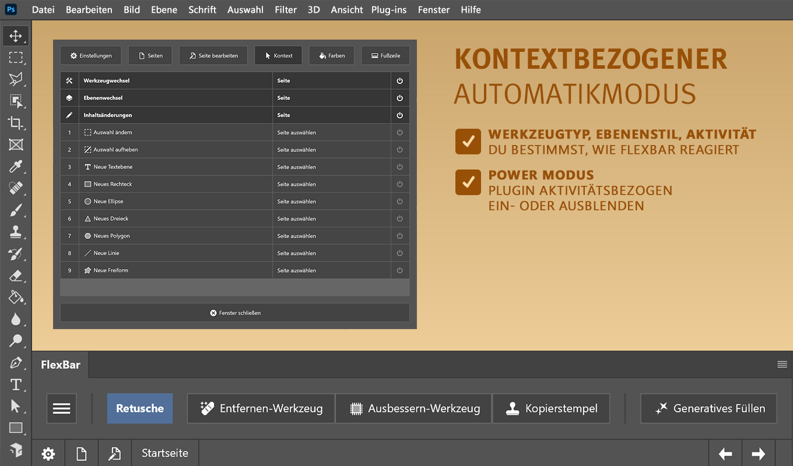793x466 pixels.
Task: Open page selector for Neues Polygon
Action: pos(332,236)
